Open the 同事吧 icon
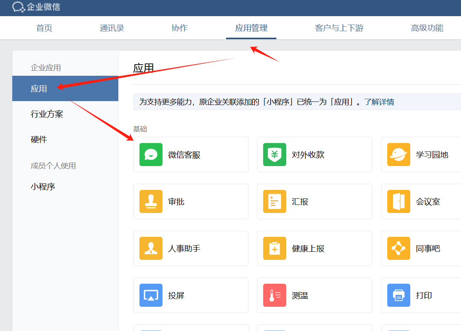461x331 pixels. pos(399,248)
